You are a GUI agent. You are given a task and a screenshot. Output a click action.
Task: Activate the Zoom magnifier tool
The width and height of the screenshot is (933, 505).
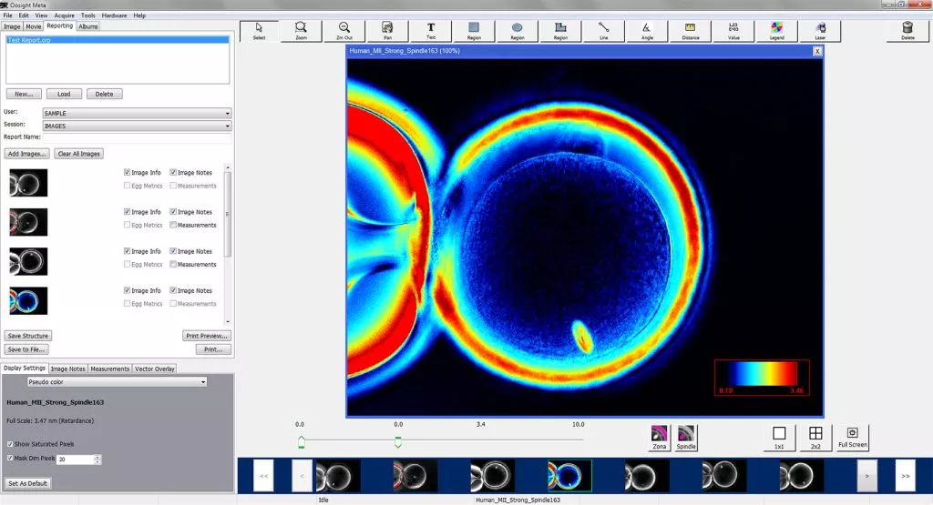tap(301, 31)
